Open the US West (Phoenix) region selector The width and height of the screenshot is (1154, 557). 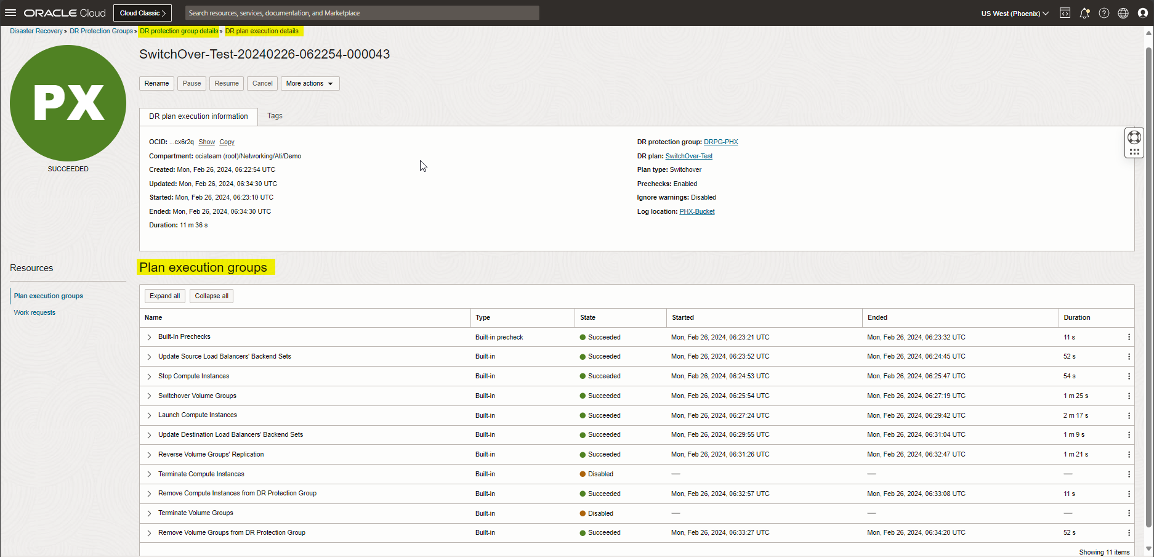1014,14
